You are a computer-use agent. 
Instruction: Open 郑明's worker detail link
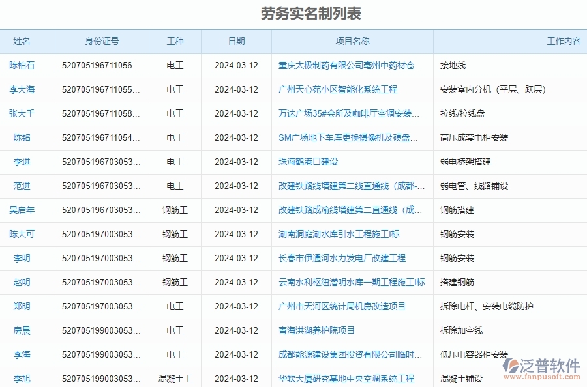coord(26,306)
